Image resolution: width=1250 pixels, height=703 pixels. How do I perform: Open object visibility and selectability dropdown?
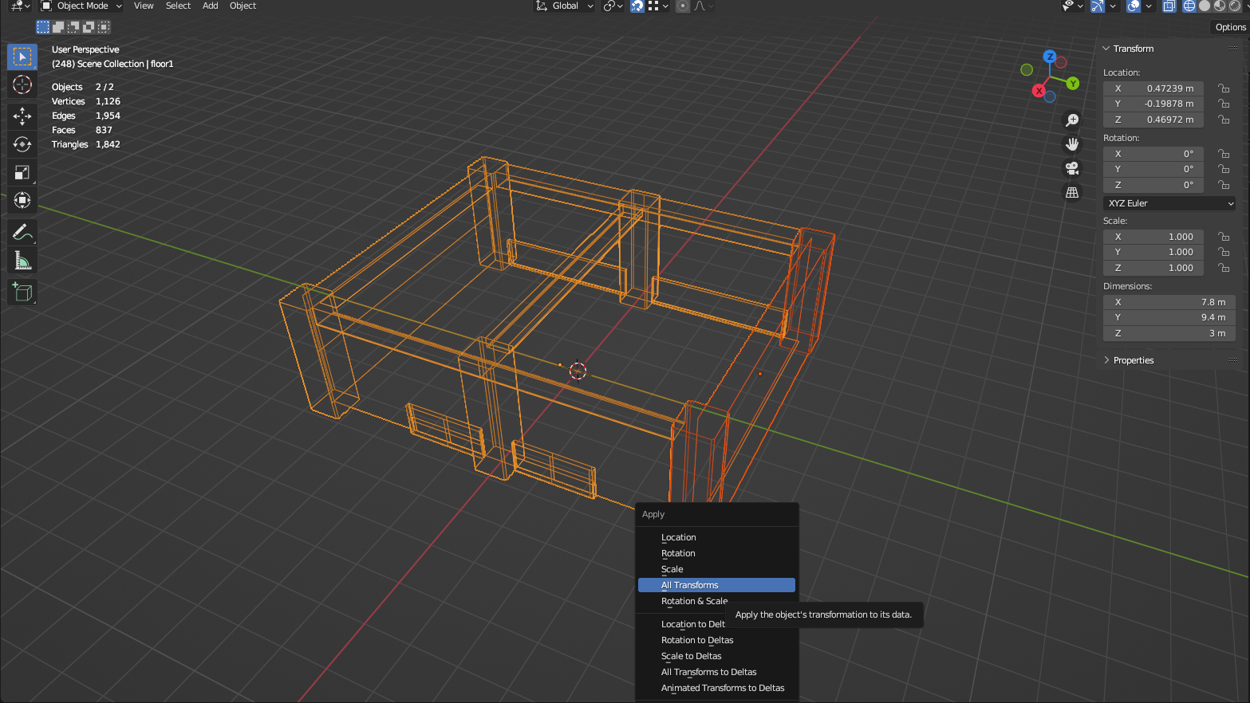[x=1073, y=6]
